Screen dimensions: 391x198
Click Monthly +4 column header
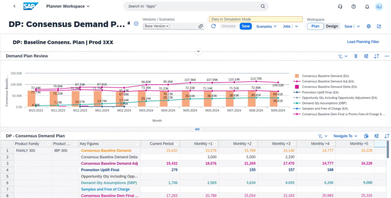coord(316,144)
